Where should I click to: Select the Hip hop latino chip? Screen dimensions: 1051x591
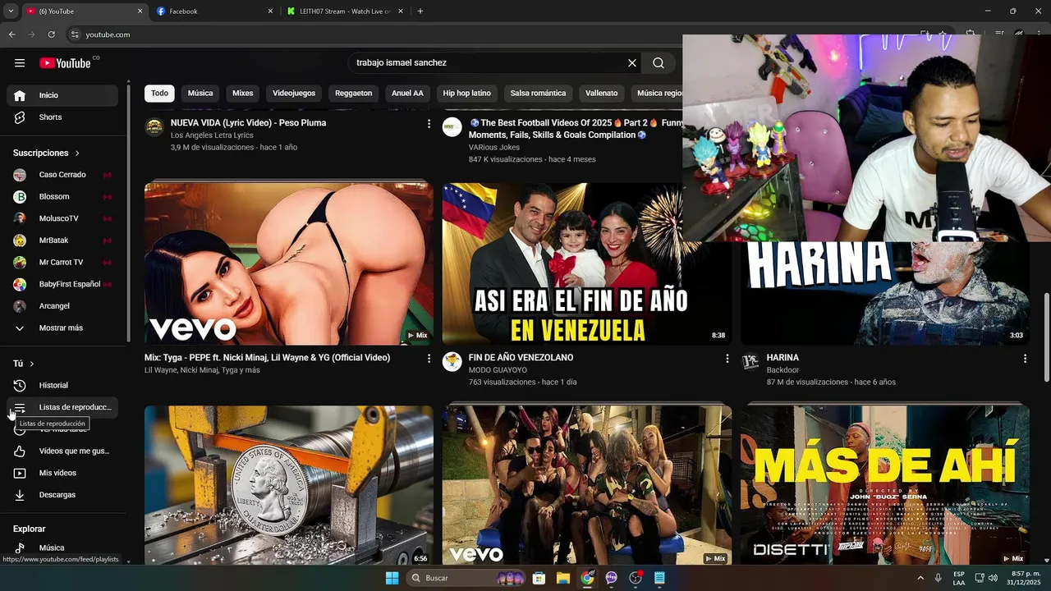coord(467,94)
